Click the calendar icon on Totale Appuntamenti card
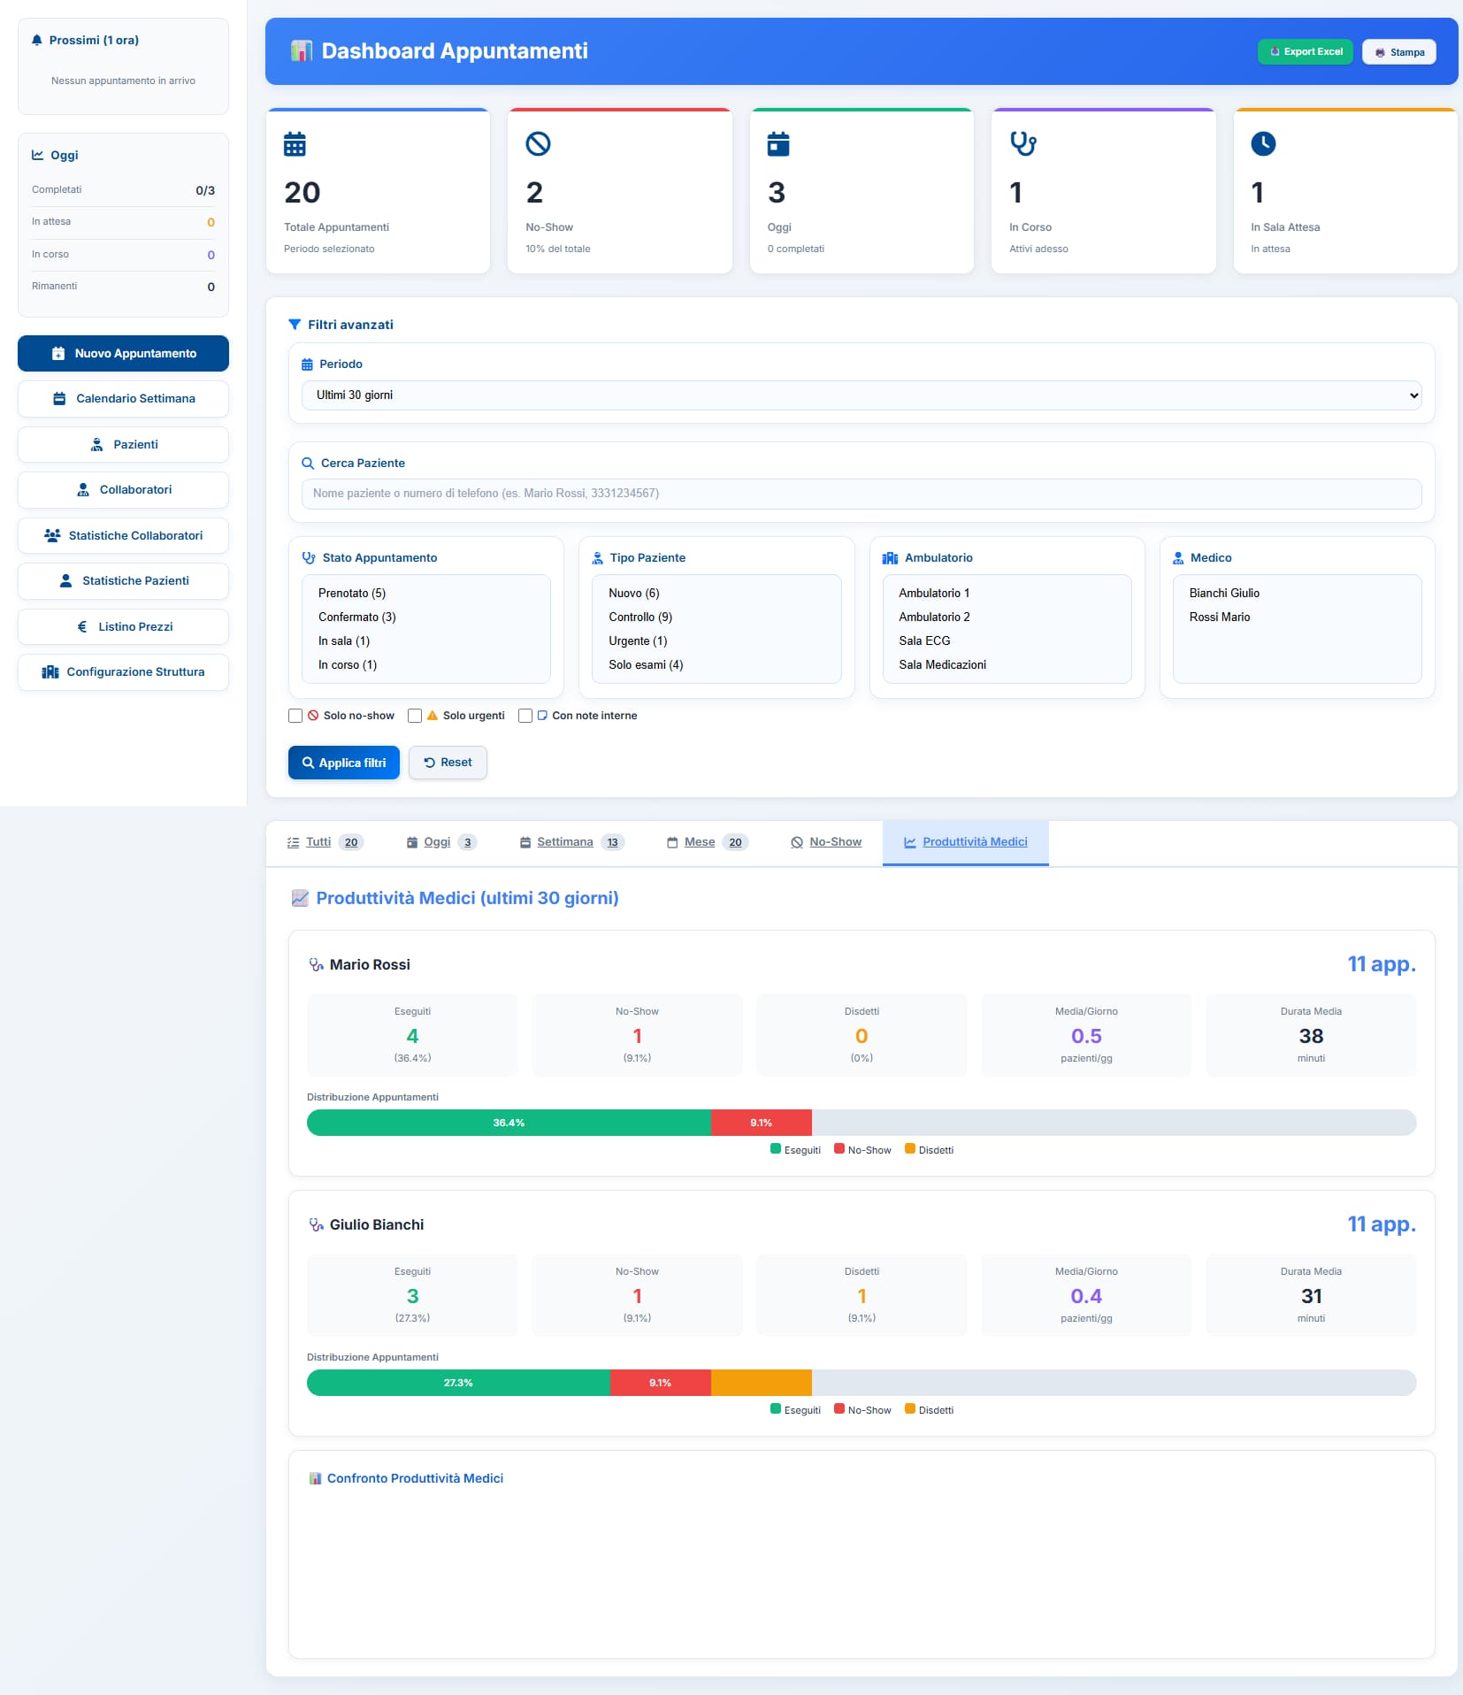Image resolution: width=1463 pixels, height=1695 pixels. [295, 143]
